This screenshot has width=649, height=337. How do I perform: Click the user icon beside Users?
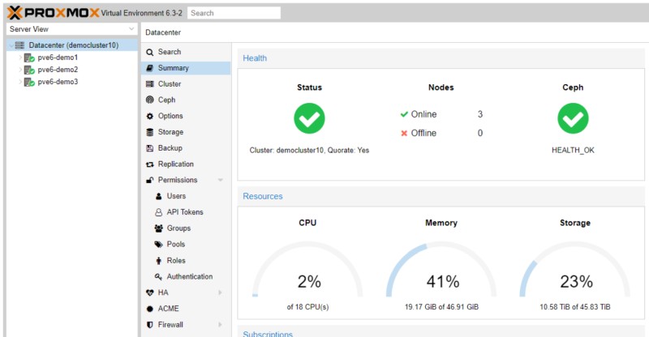(158, 196)
